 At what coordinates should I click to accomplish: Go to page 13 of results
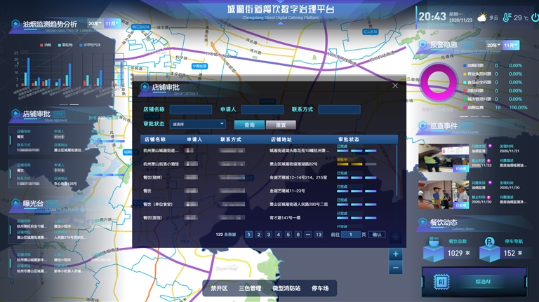coord(319,235)
